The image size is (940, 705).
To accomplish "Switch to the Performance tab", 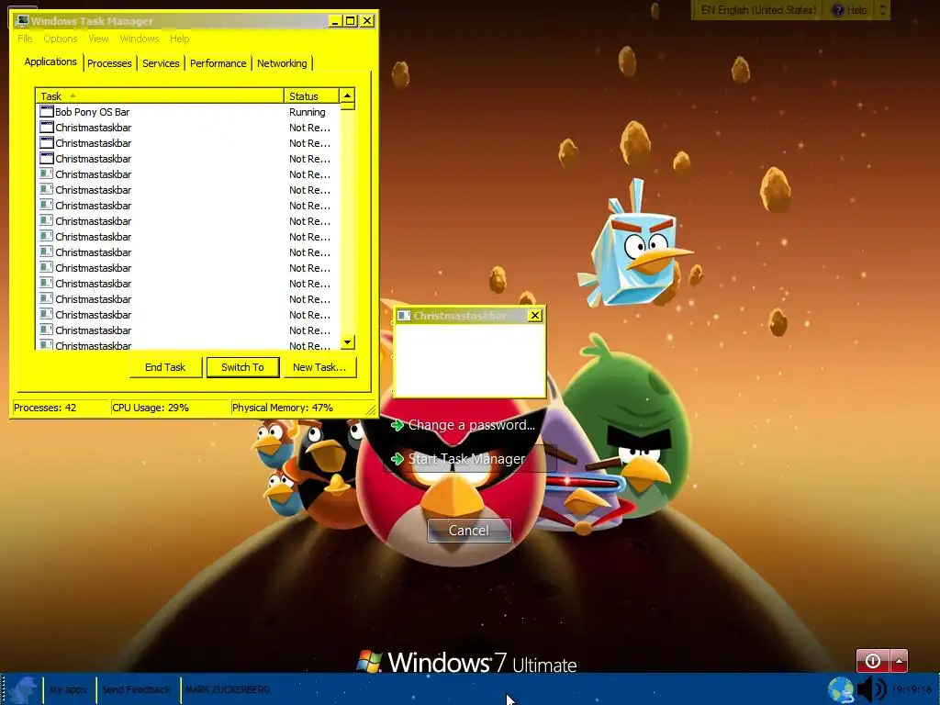I will (218, 63).
